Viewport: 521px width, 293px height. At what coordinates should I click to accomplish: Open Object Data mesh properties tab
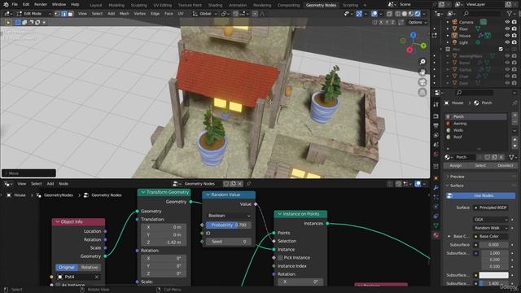(436, 225)
